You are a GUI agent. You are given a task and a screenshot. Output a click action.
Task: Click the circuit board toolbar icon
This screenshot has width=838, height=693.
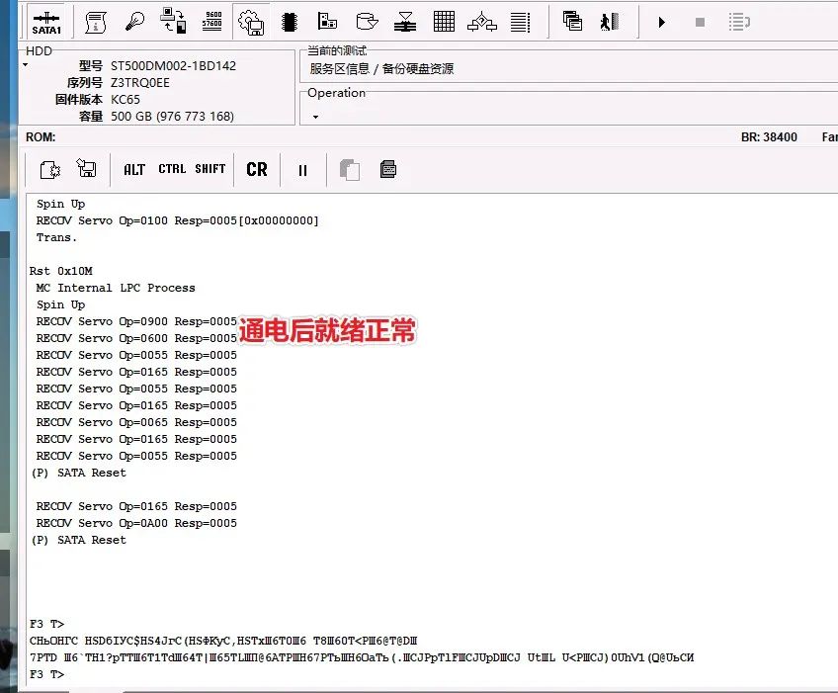[x=327, y=22]
